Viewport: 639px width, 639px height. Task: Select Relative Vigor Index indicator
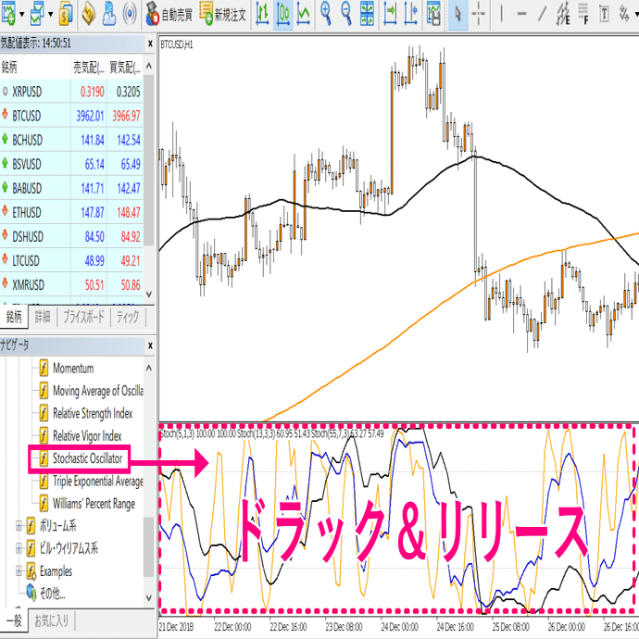click(81, 435)
